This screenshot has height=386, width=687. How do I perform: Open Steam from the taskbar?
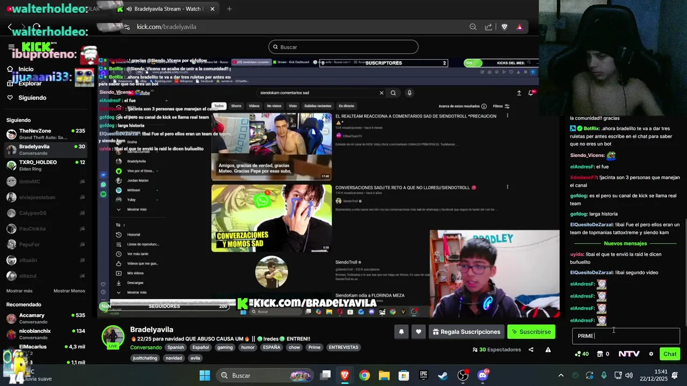(x=443, y=375)
